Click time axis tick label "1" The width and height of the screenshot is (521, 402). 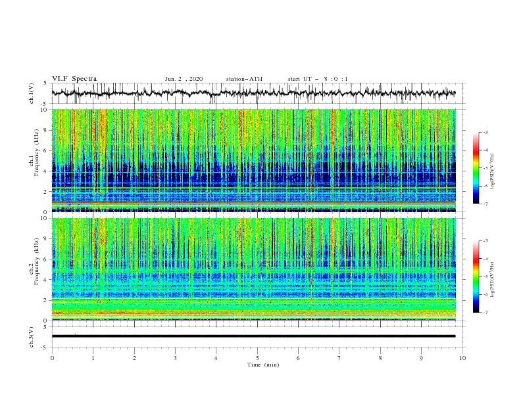[x=93, y=358]
